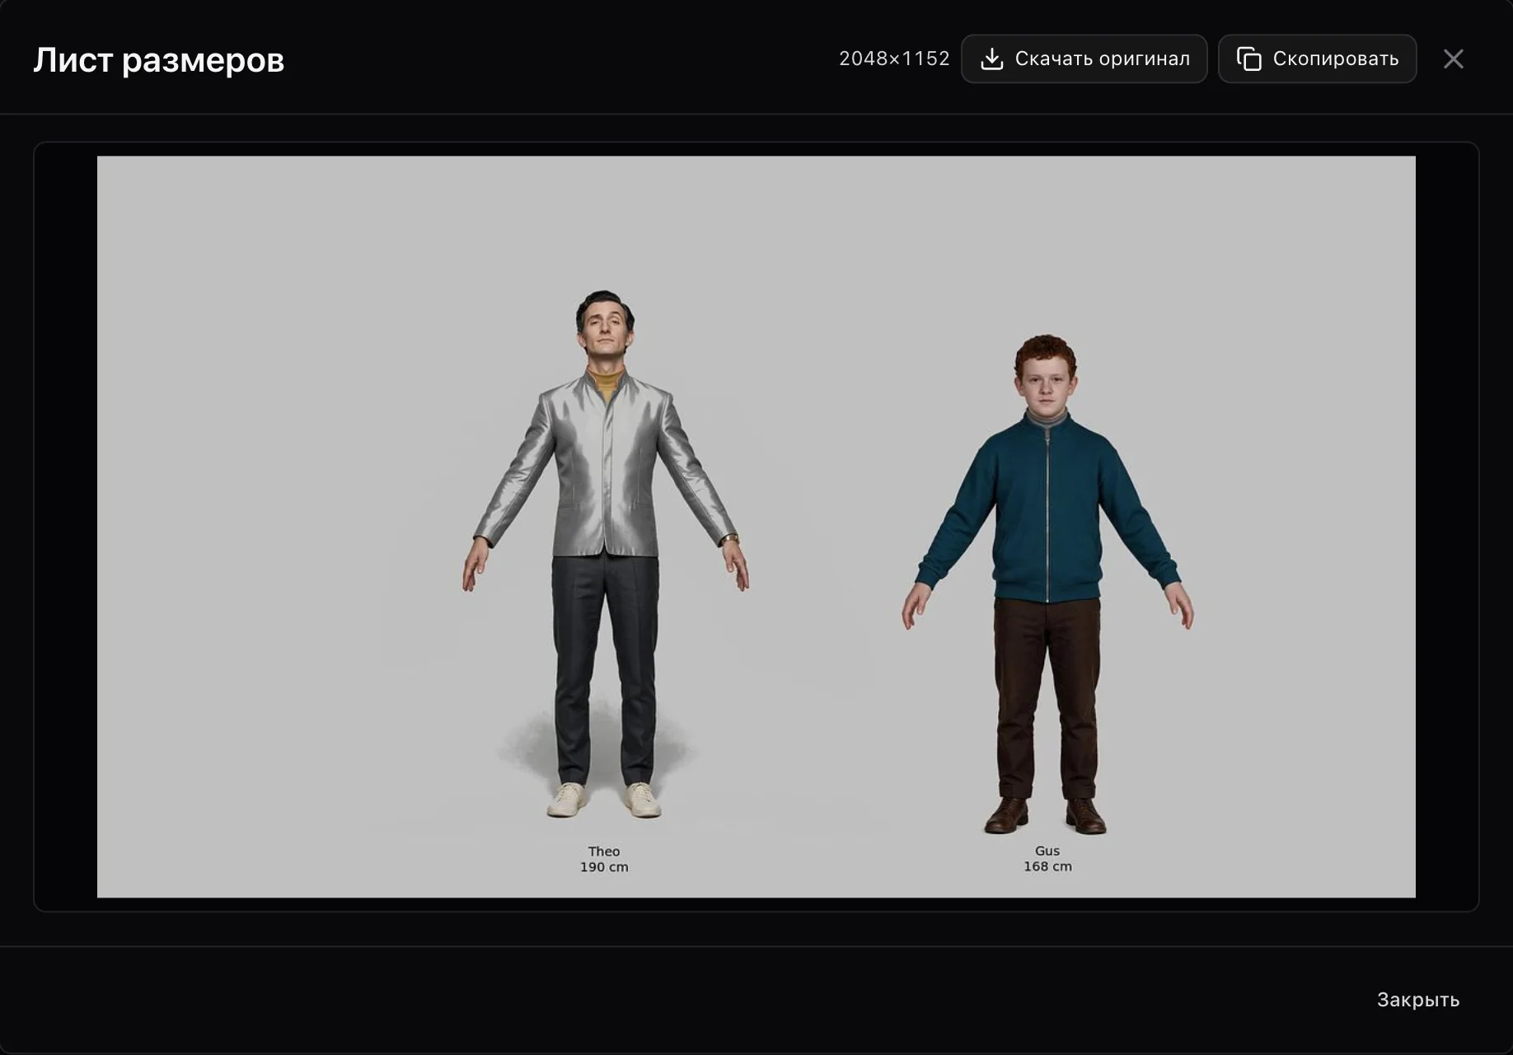Close the dialog with the X icon
This screenshot has width=1513, height=1055.
click(1453, 59)
